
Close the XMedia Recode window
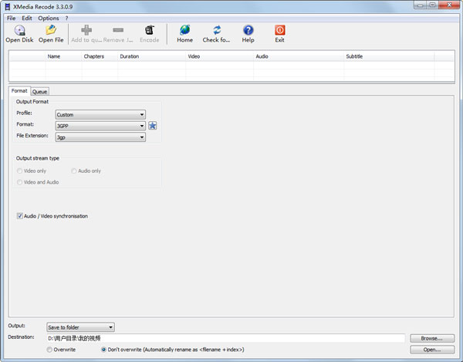click(x=449, y=5)
